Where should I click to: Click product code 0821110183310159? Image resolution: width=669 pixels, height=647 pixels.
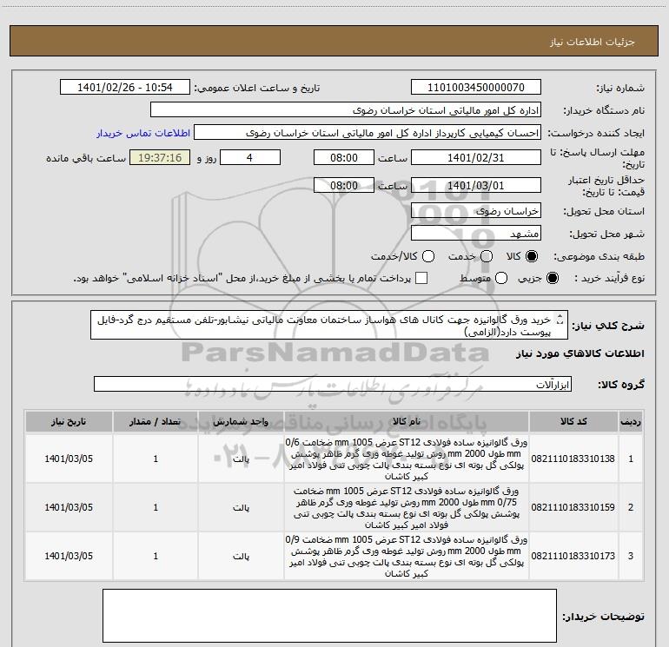point(573,507)
